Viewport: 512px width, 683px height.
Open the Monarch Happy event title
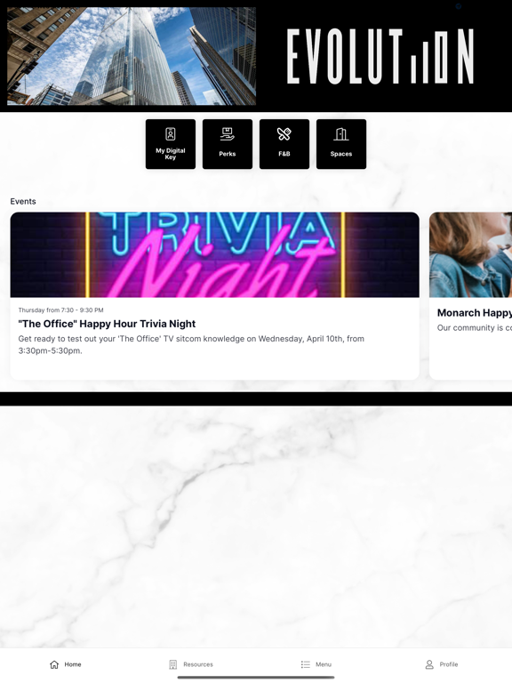click(x=475, y=313)
